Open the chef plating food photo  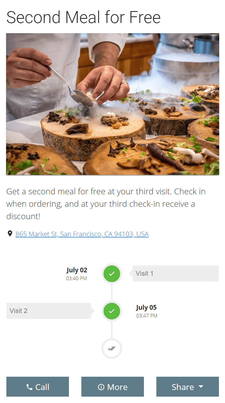[x=112, y=104]
